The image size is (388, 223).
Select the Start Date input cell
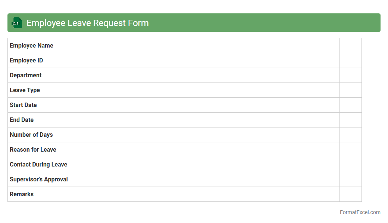point(350,105)
